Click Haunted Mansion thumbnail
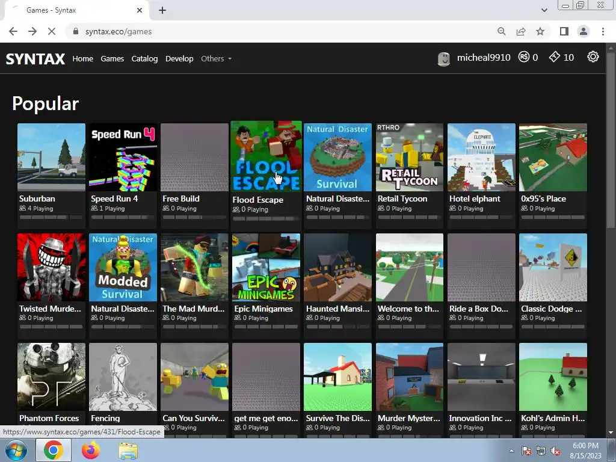616x462 pixels. [337, 267]
